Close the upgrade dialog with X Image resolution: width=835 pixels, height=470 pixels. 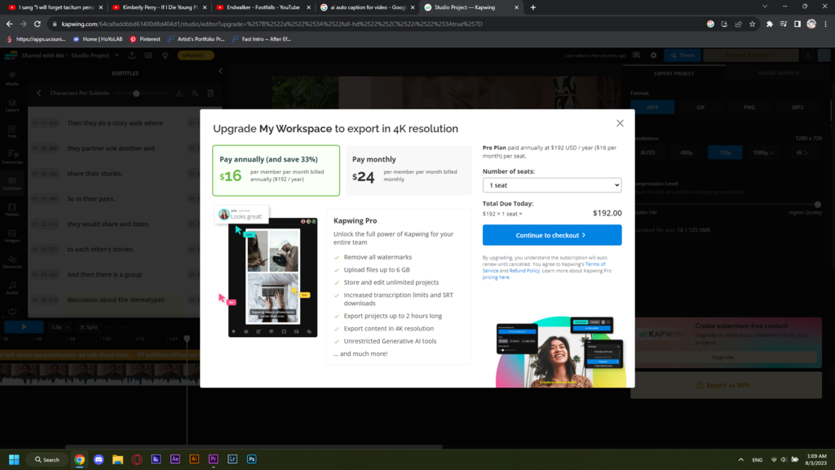point(620,123)
